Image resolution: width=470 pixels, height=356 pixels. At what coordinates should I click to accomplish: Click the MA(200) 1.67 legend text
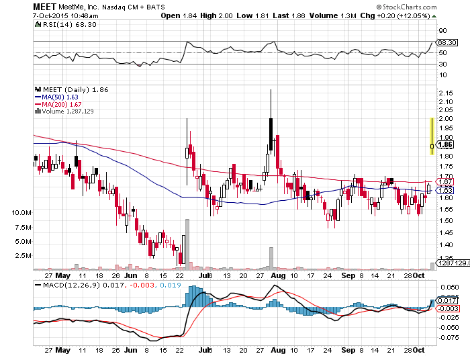click(62, 104)
